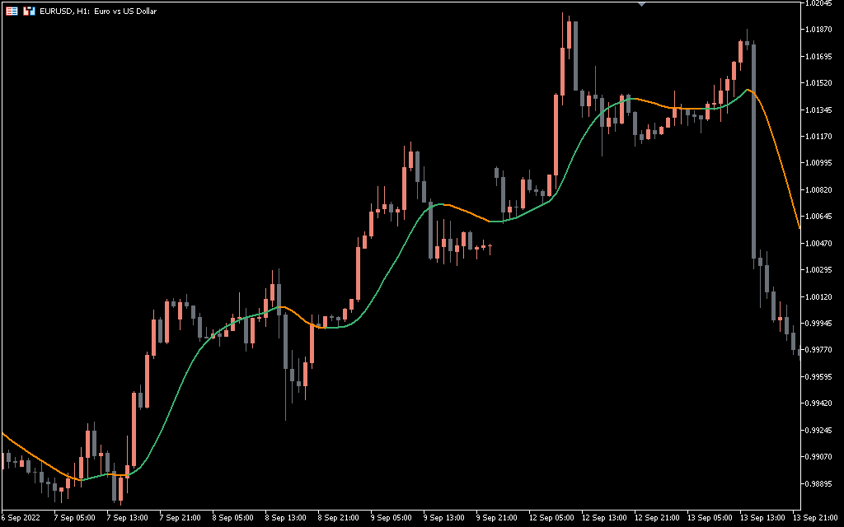Click the 8 Sep 21:00 time label
Screen dimensions: 844x527
(x=339, y=518)
